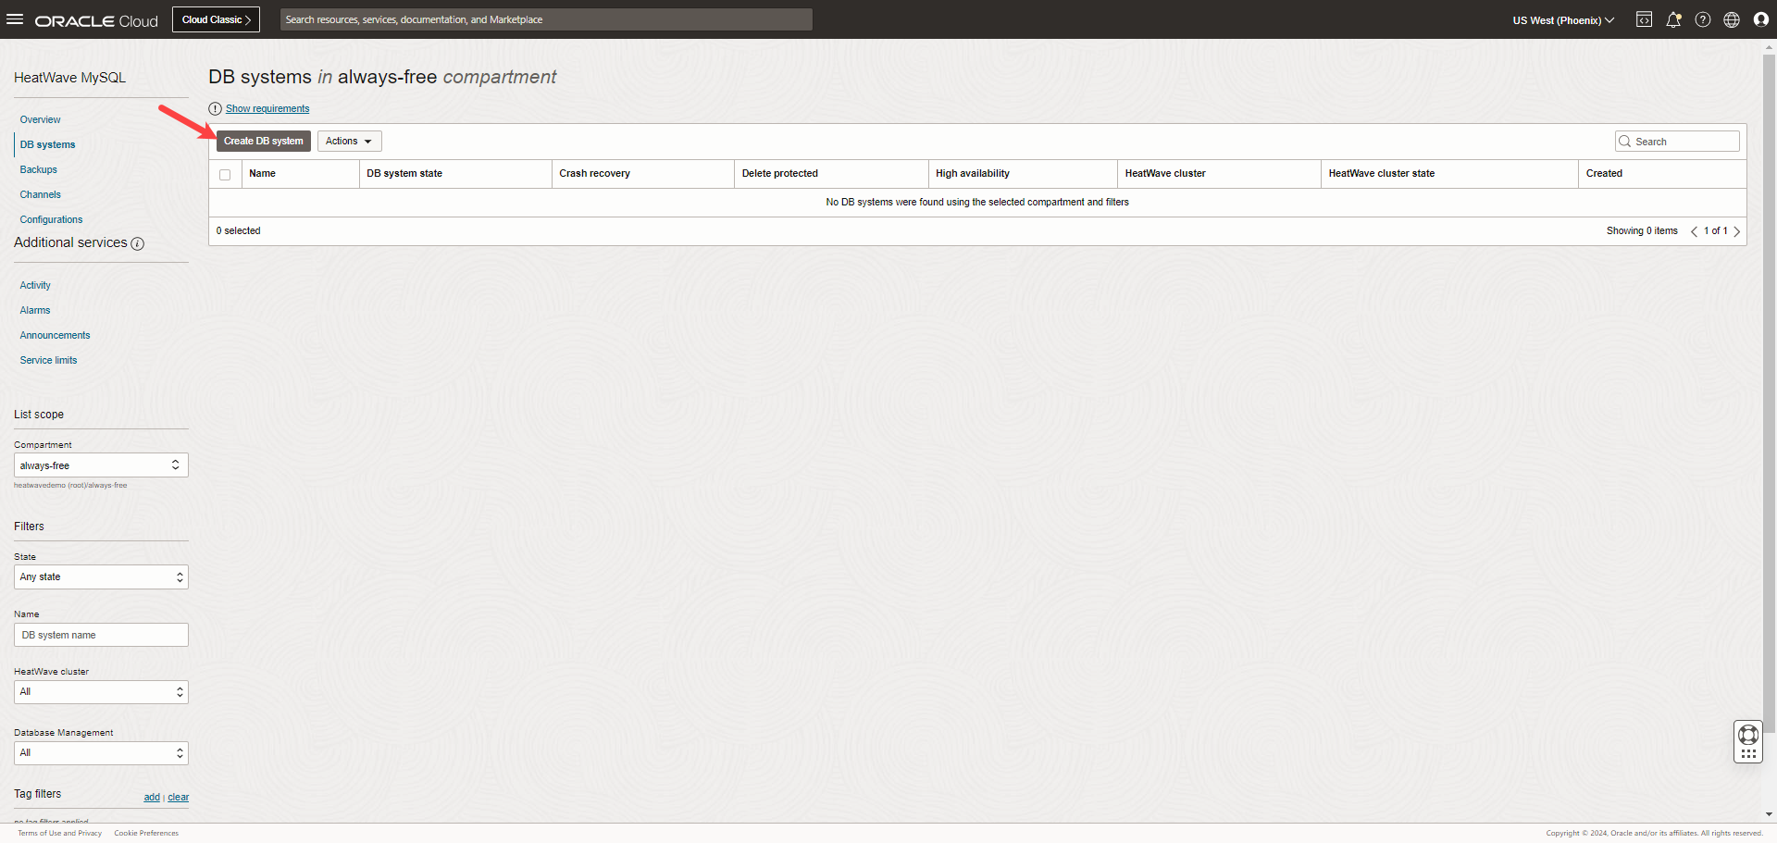The width and height of the screenshot is (1777, 843).
Task: Click the Additional services info icon
Action: coord(138,243)
